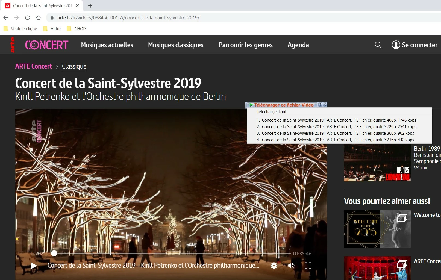The width and height of the screenshot is (441, 280).
Task: Click the Se connecter link
Action: pyautogui.click(x=420, y=45)
